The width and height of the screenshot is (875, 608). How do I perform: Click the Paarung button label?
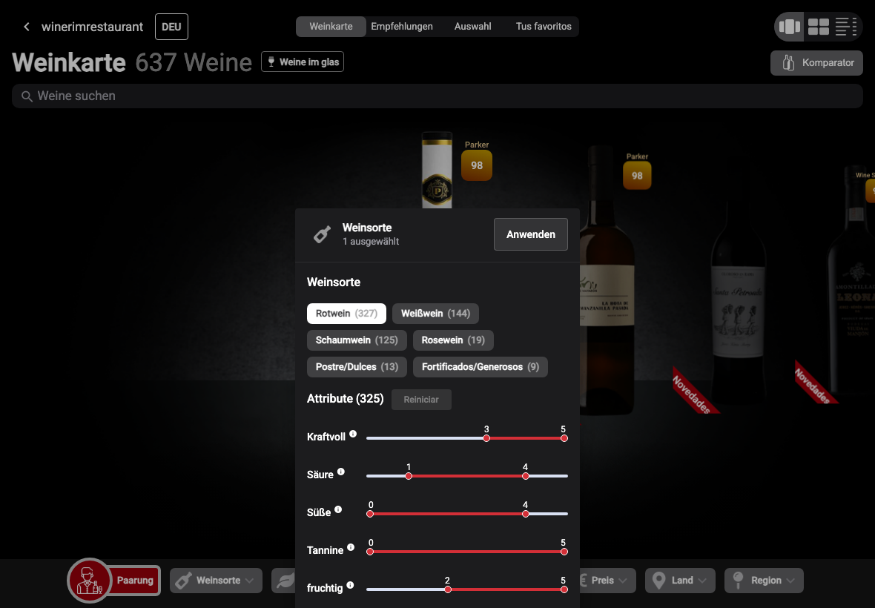(135, 580)
